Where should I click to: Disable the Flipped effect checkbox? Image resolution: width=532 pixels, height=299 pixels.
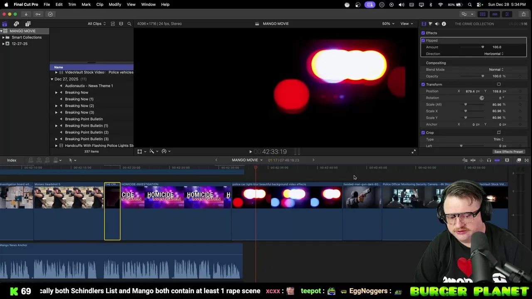(423, 41)
